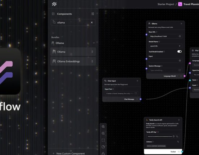Run the Tavily Search API node
This screenshot has width=199, height=155.
[179, 120]
